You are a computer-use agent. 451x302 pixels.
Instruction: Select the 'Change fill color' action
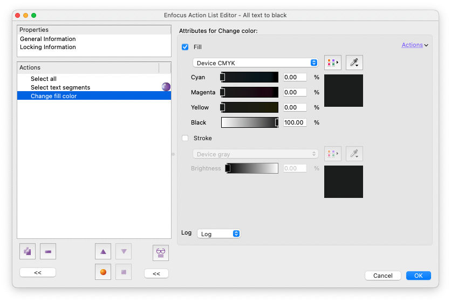94,96
